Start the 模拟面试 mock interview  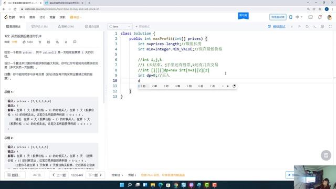pyautogui.click(x=277, y=27)
